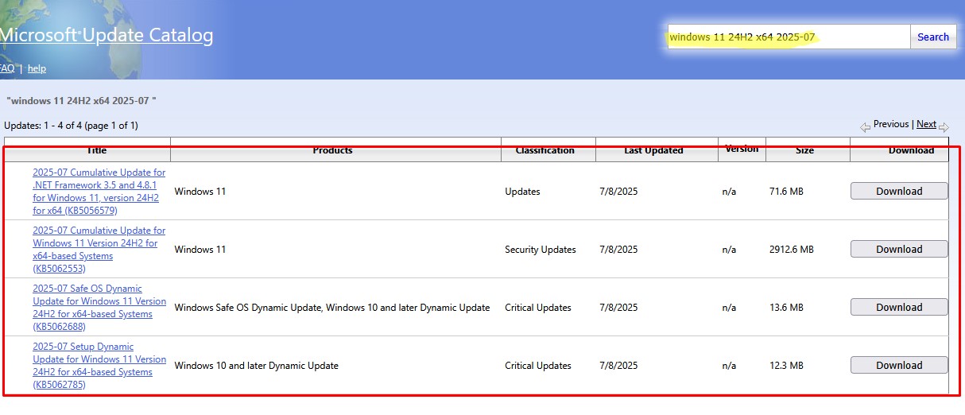Click '7/8/2025' date in the KB5062785 row
This screenshot has width=965, height=415.
618,366
